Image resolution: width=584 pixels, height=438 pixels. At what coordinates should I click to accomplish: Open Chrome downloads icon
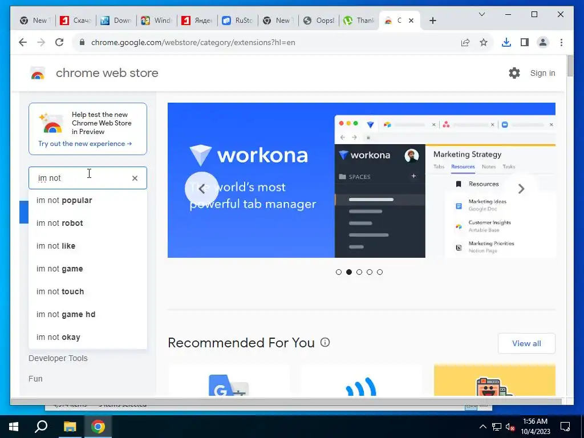click(506, 42)
